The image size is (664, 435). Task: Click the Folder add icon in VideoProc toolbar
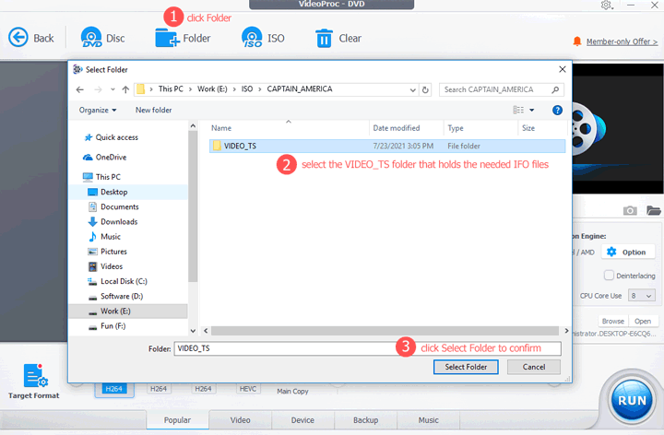(x=167, y=38)
